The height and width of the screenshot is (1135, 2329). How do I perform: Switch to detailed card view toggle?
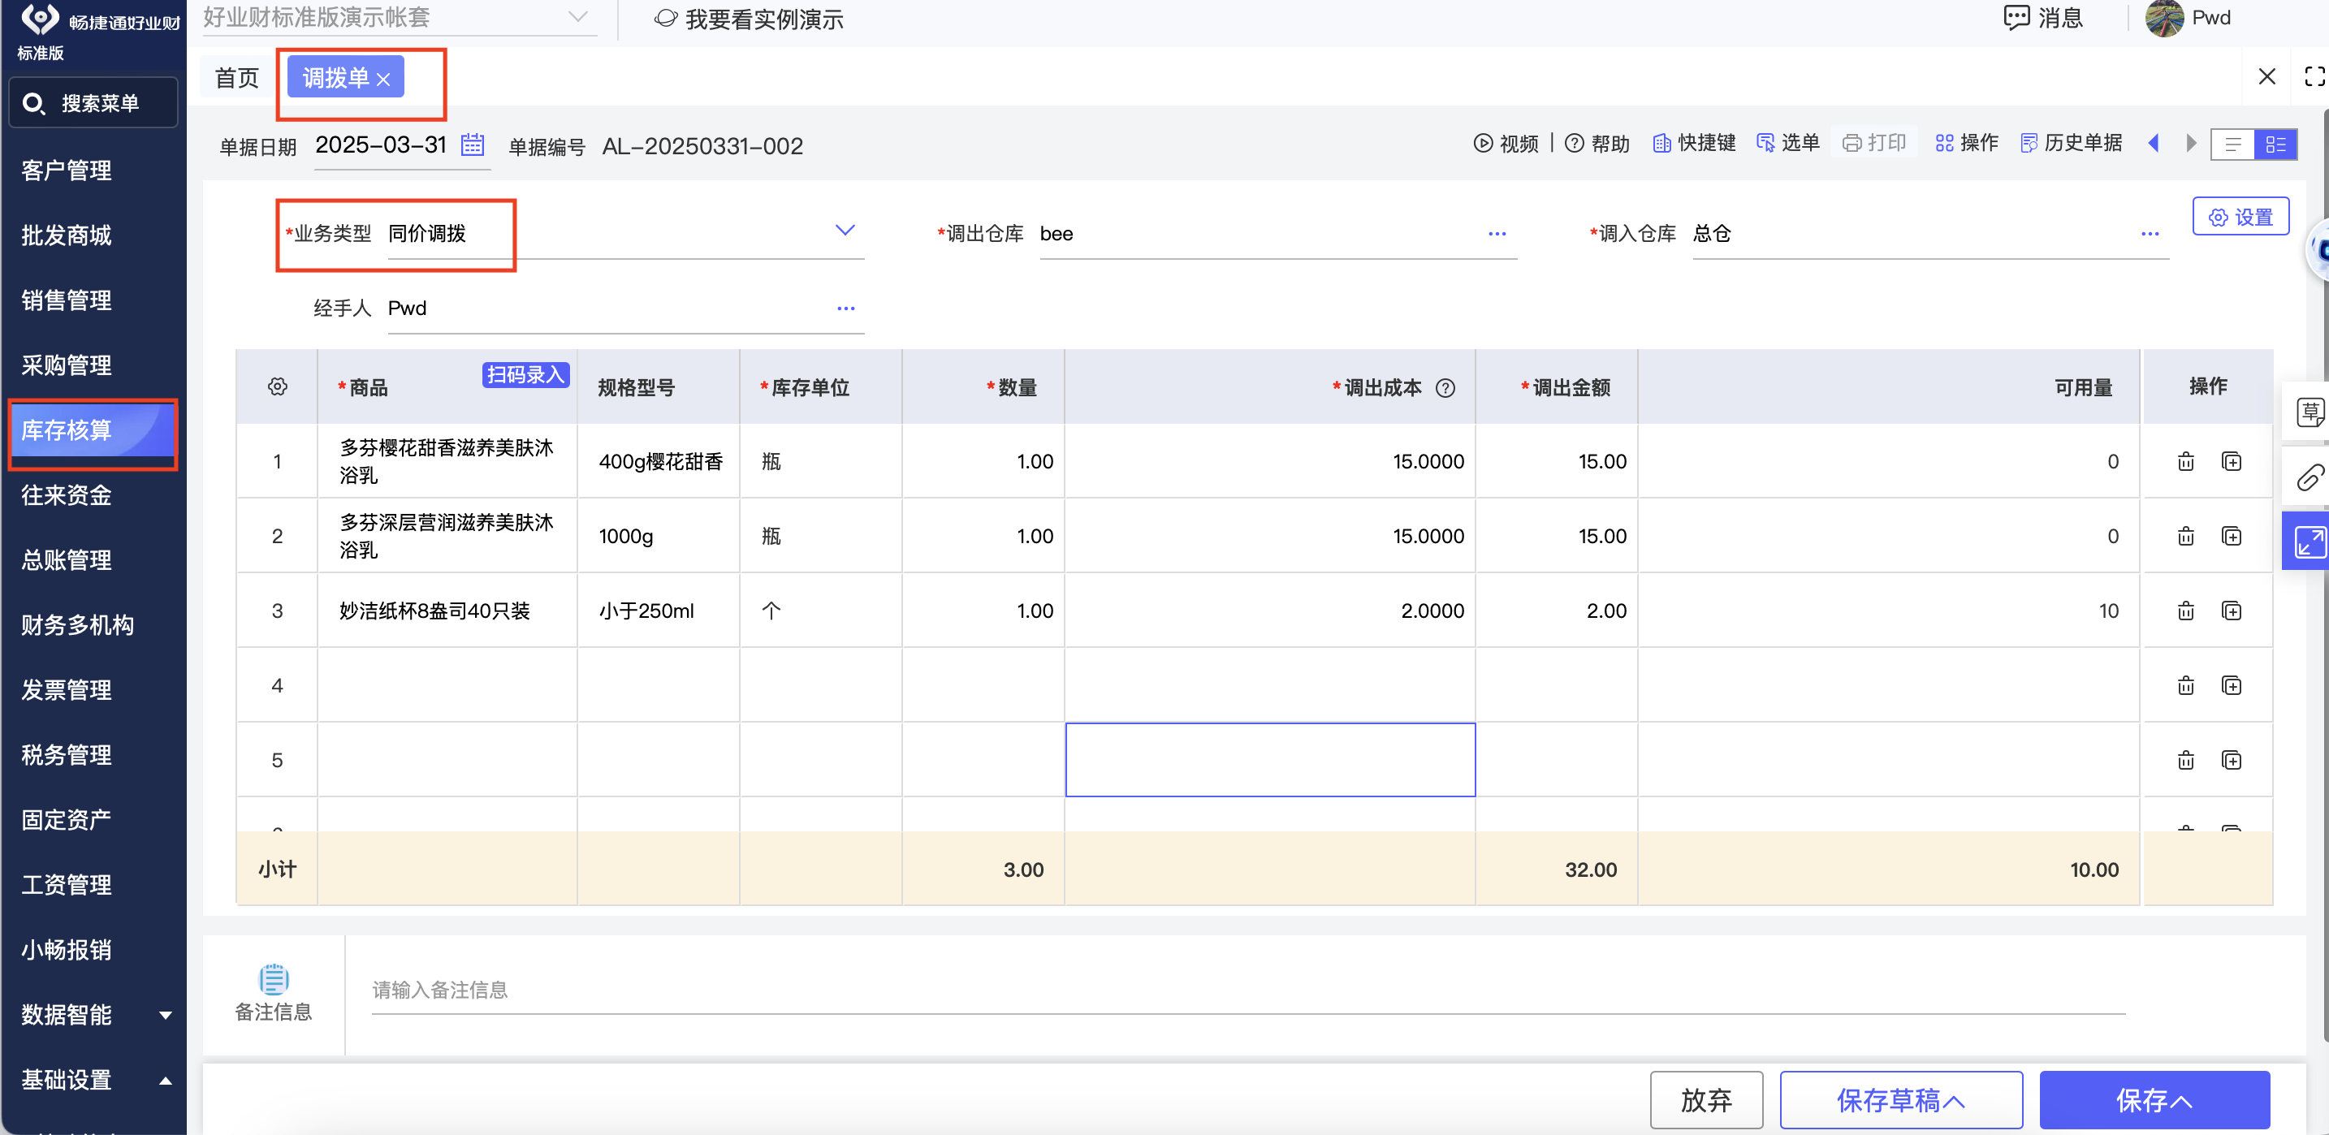[2275, 144]
